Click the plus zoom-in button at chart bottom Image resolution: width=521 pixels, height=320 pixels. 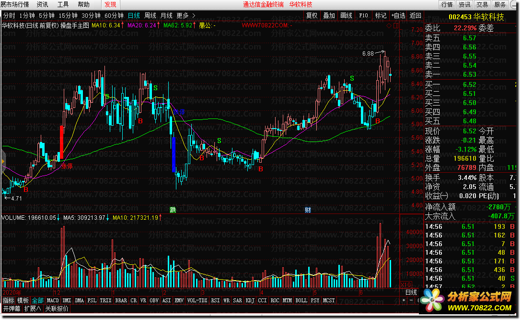[404, 300]
